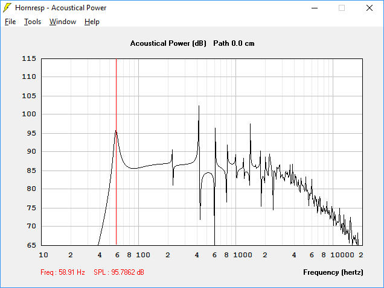The image size is (384, 288).
Task: Click the 'Path 0.0 cm' label
Action: [x=234, y=43]
